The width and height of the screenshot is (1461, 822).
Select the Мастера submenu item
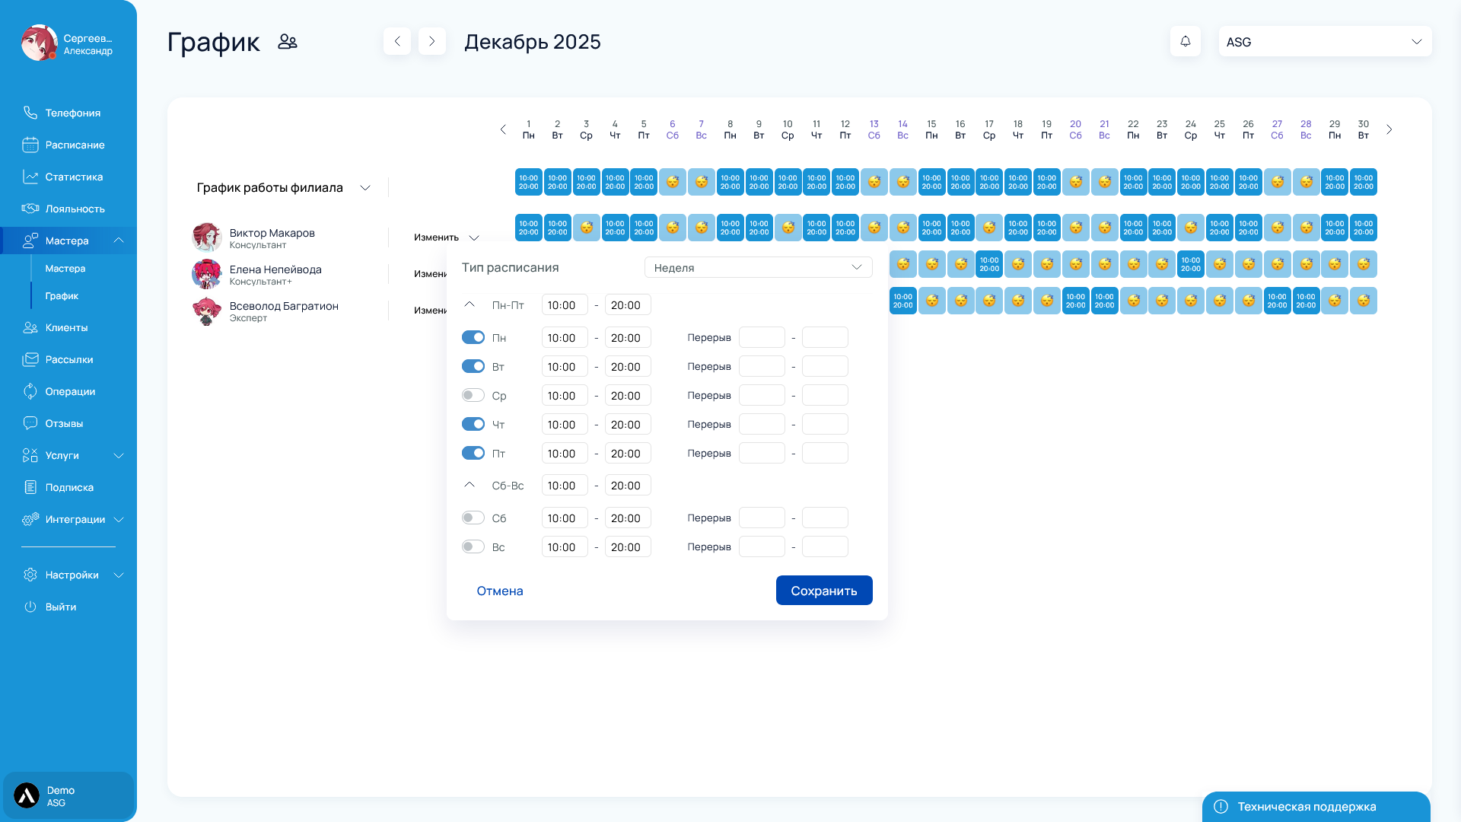click(65, 269)
